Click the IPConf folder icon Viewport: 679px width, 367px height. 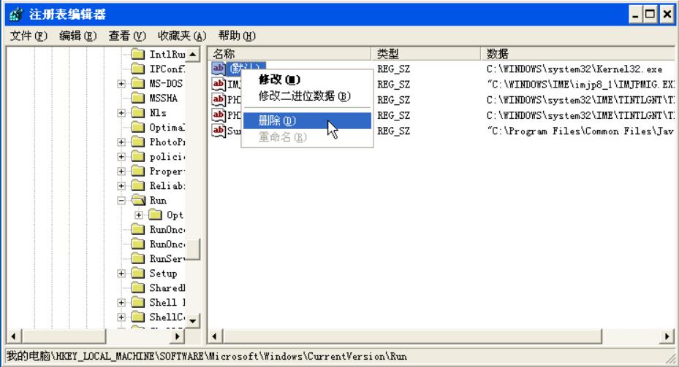pos(137,69)
